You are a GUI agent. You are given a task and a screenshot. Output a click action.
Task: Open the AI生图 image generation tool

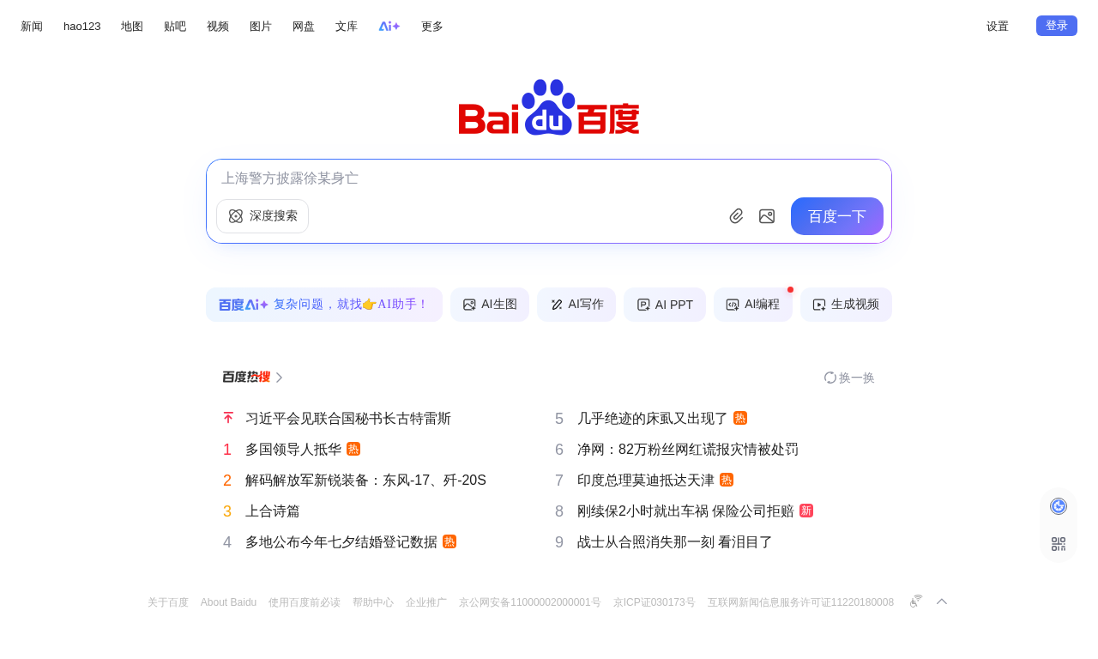coord(490,305)
